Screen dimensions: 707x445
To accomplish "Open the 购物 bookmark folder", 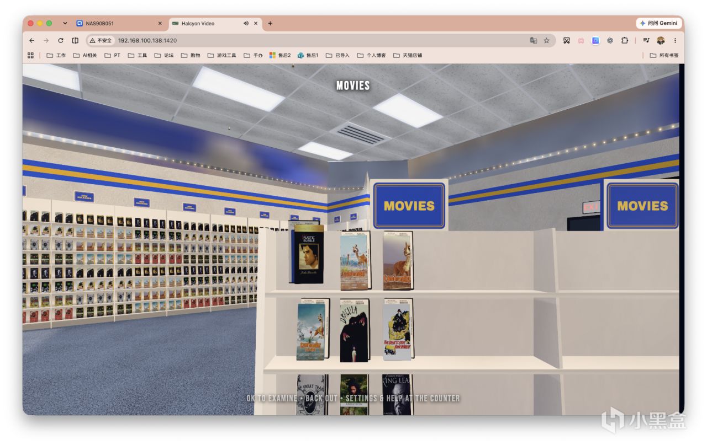I will coord(191,55).
